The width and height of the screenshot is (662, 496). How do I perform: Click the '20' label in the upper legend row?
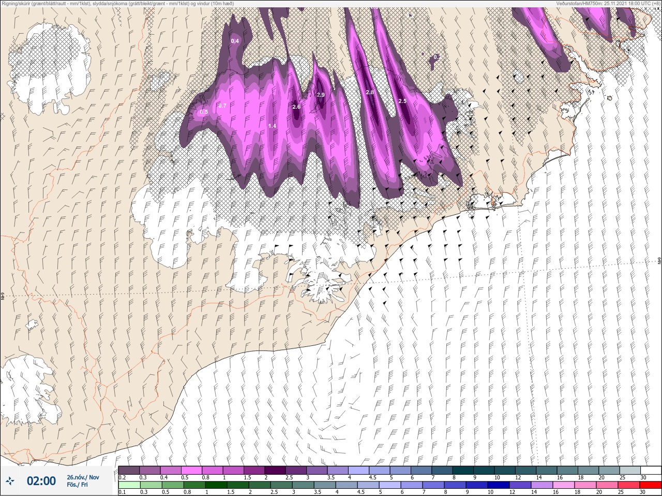click(601, 477)
